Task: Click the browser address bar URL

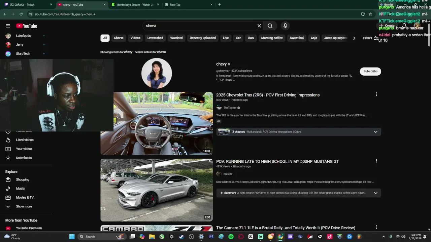Action: (x=65, y=14)
